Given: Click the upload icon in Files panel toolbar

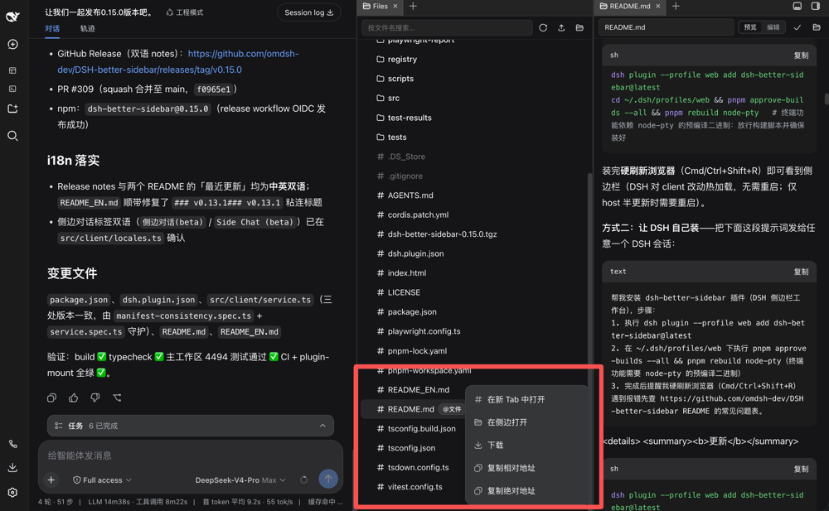Looking at the screenshot, I should pyautogui.click(x=561, y=27).
